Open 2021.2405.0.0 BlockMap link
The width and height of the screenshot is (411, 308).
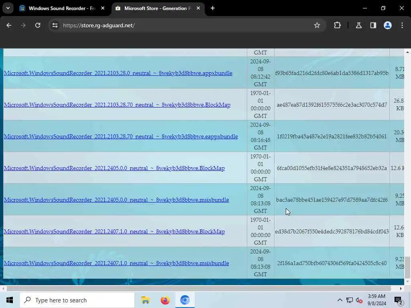114,168
